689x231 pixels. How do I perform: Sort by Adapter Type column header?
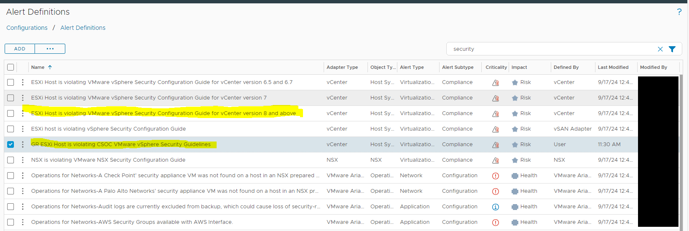pyautogui.click(x=342, y=67)
